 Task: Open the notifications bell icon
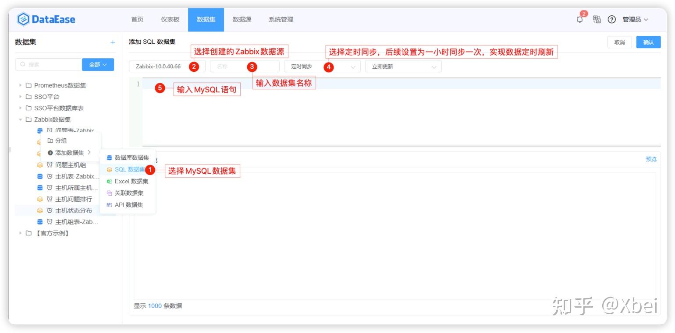579,19
